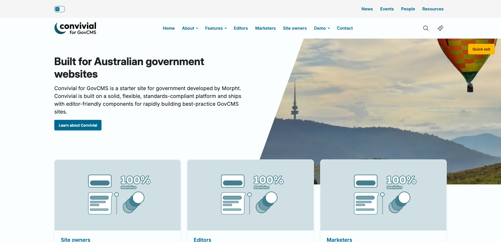
Task: Click the Quick exit button
Action: point(481,49)
